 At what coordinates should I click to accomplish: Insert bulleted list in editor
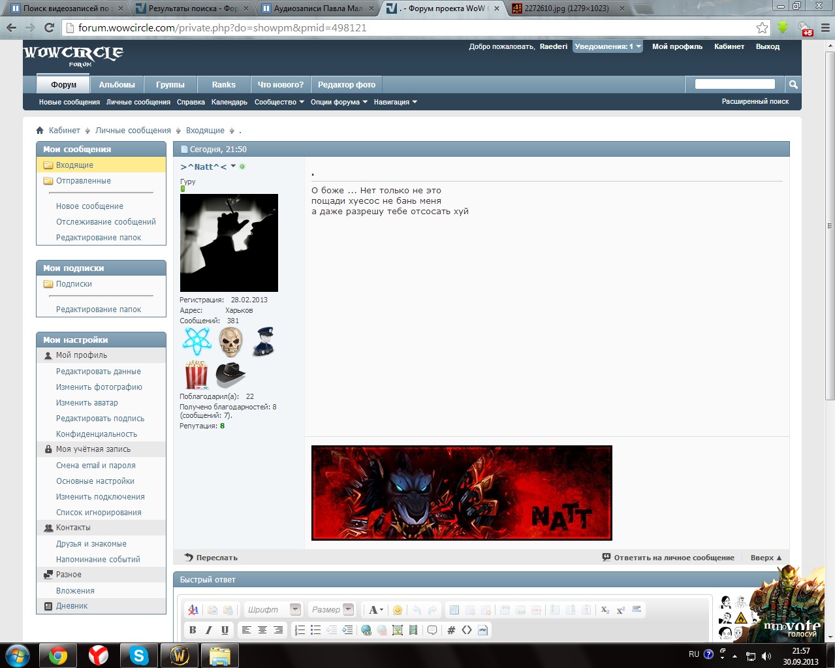pyautogui.click(x=315, y=630)
